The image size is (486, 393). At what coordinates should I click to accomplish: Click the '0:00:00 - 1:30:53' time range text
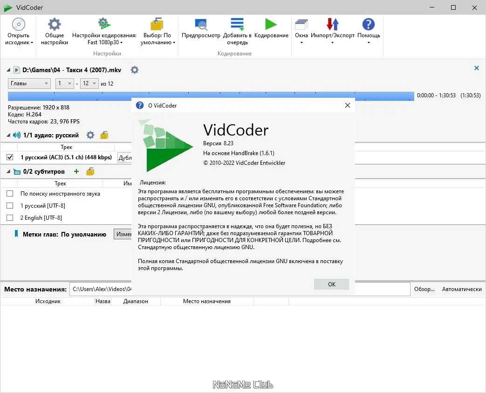tap(436, 95)
